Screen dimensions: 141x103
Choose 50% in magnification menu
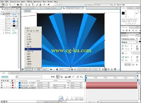pyautogui.click(x=33, y=49)
